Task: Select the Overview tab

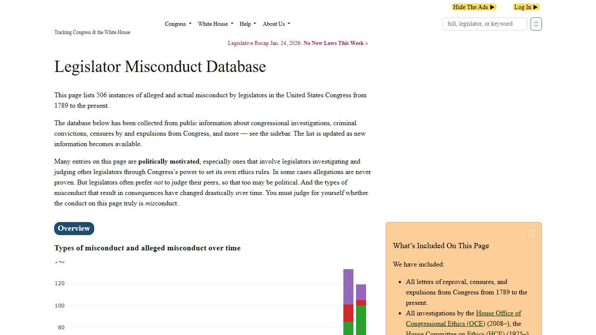Action: pos(74,229)
